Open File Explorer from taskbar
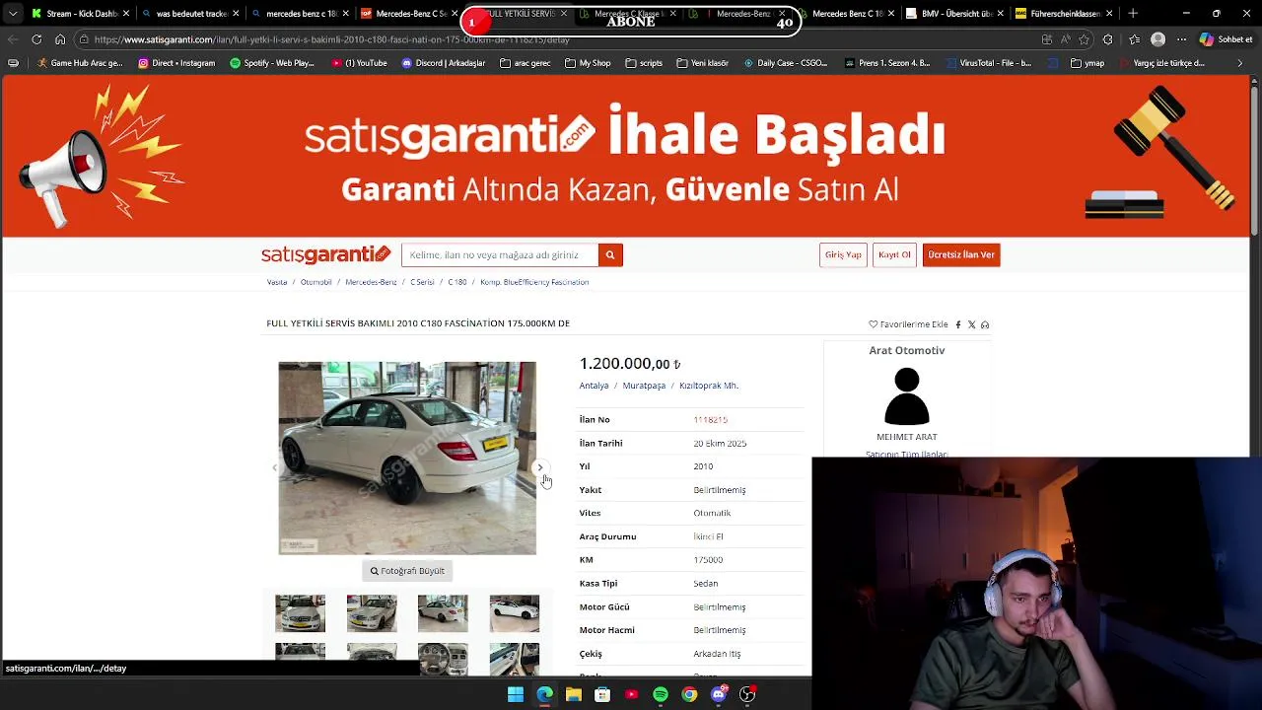The width and height of the screenshot is (1262, 710). pos(573,694)
